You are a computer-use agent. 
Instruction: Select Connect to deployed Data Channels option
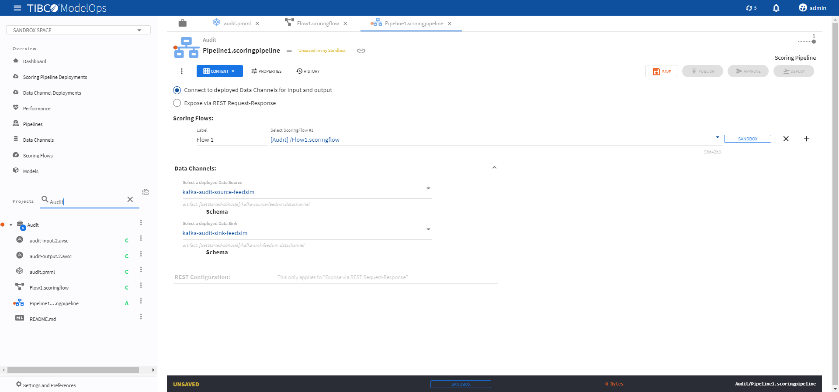click(177, 90)
